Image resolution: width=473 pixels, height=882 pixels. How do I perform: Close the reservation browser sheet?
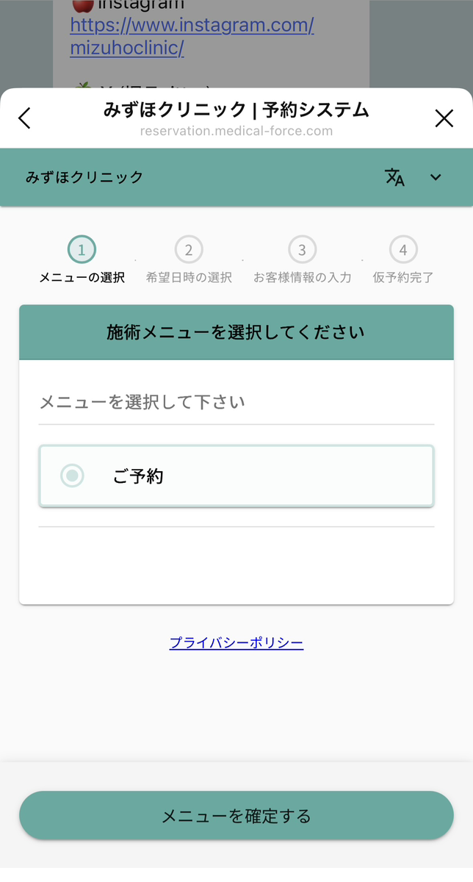point(444,118)
